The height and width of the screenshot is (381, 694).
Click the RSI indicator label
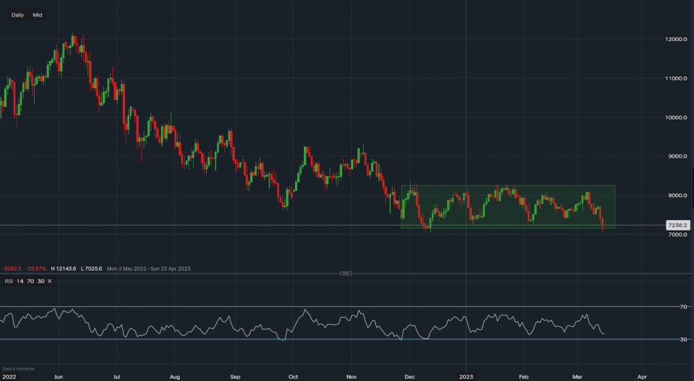coord(9,281)
